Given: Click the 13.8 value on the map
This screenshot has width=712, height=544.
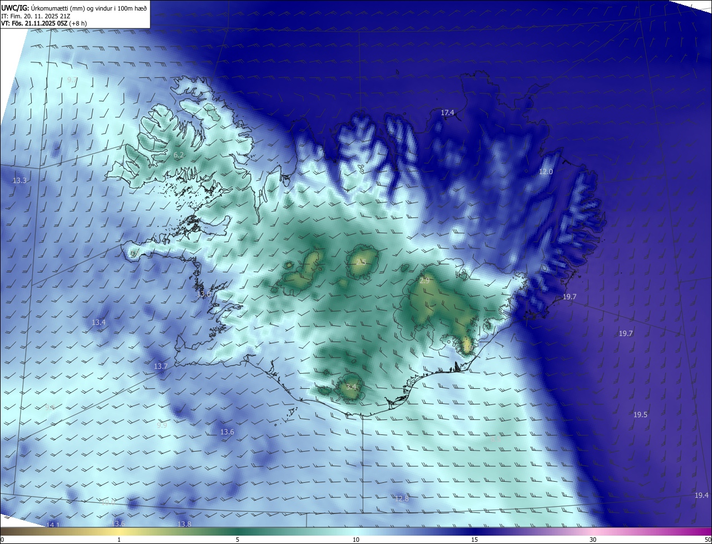Looking at the screenshot, I should pos(184,525).
